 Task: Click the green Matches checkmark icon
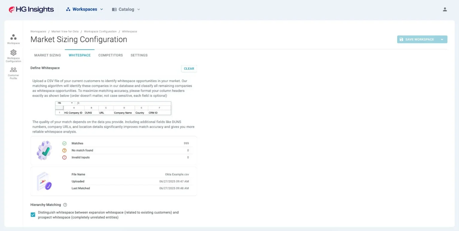[x=64, y=143]
